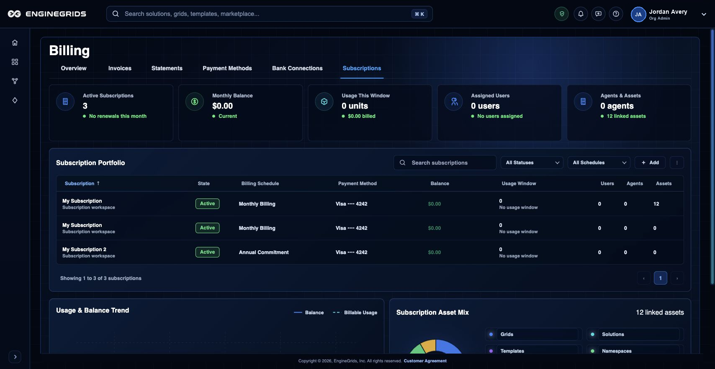Click the Usage Window column header

(519, 183)
